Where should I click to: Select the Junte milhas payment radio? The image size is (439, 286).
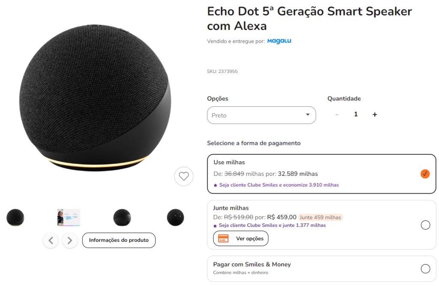click(x=425, y=225)
